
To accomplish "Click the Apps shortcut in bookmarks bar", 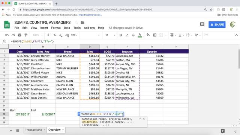I will (x=6, y=15).
